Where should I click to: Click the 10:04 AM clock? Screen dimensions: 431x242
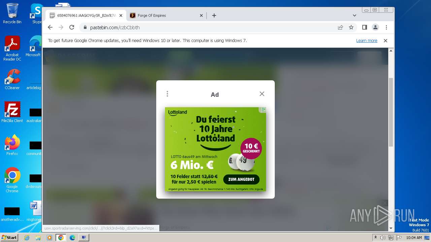coord(414,238)
